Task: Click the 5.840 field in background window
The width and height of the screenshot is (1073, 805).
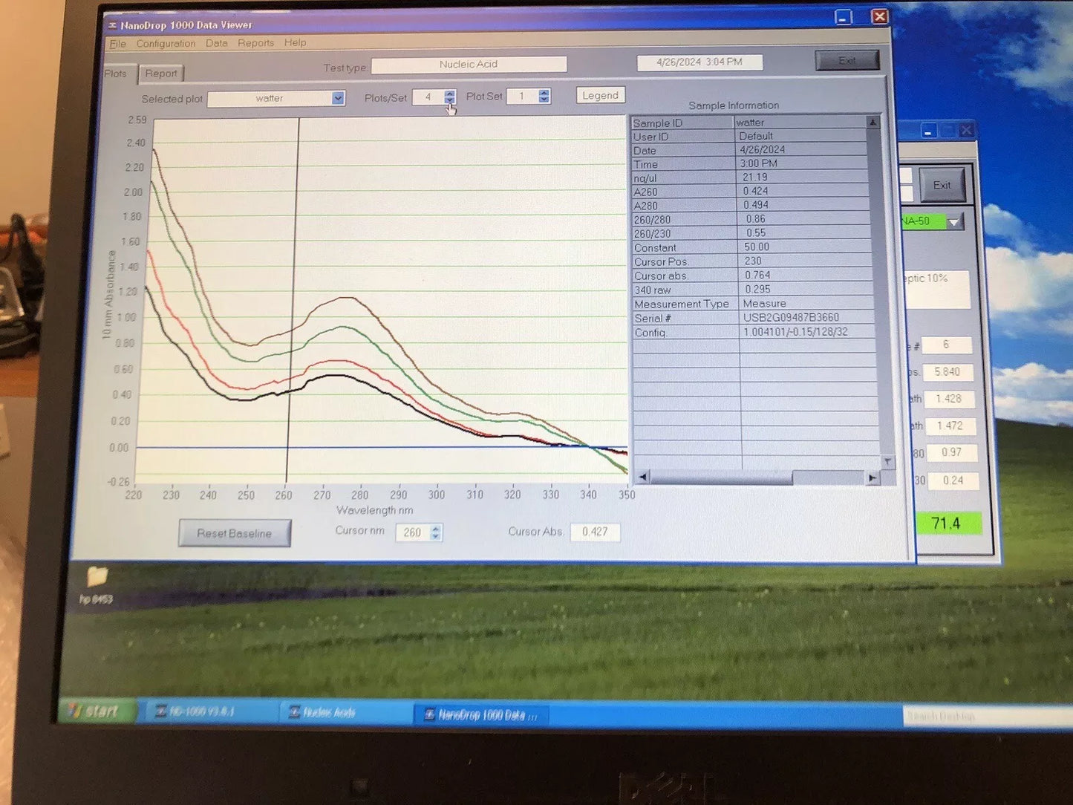Action: coord(948,372)
